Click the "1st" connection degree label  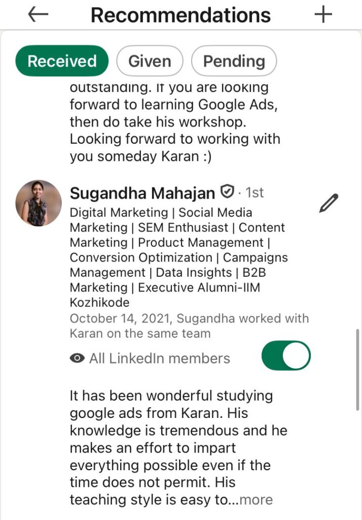255,193
